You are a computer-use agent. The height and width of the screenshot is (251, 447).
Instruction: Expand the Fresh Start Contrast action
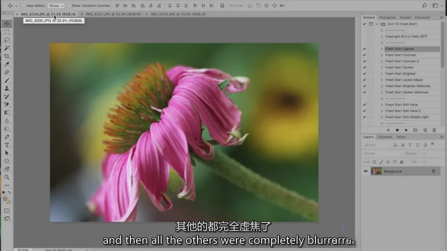[x=382, y=55]
